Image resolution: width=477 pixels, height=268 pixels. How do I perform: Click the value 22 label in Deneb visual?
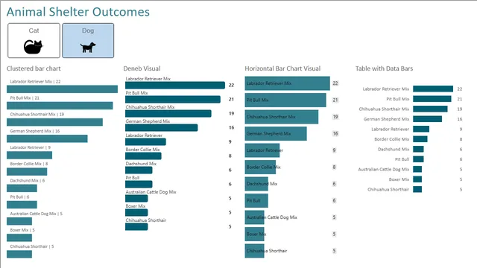point(231,85)
